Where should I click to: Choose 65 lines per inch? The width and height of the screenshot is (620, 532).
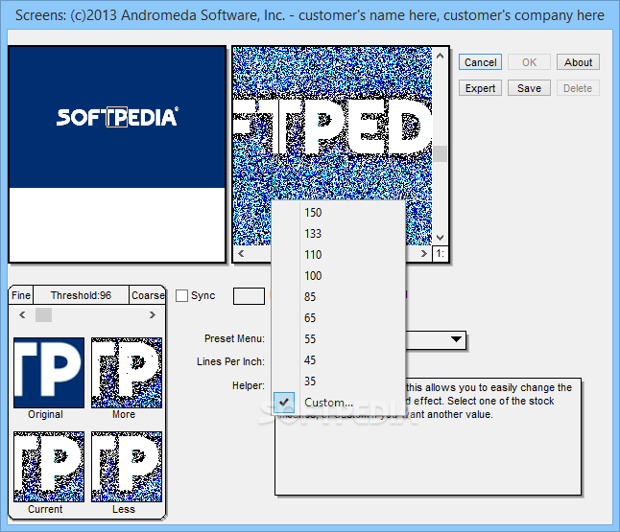(x=339, y=318)
